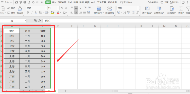Expand the fill color dropdown arrow

pyautogui.click(x=55, y=12)
